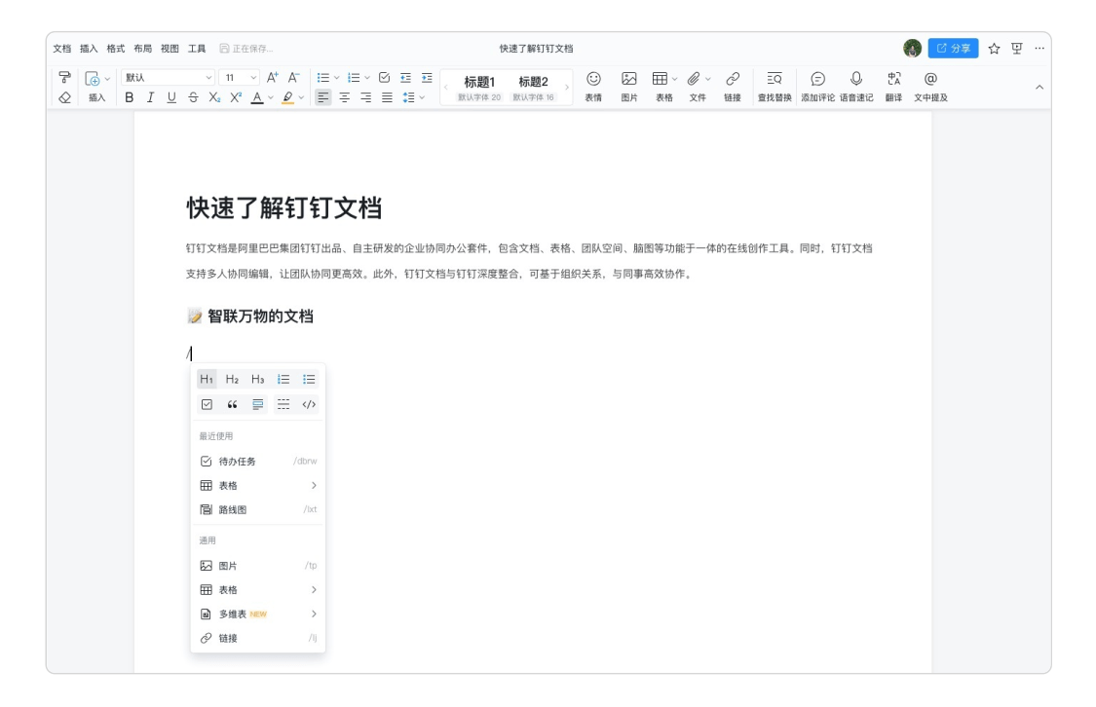Increase font size with A+ icon

(273, 78)
